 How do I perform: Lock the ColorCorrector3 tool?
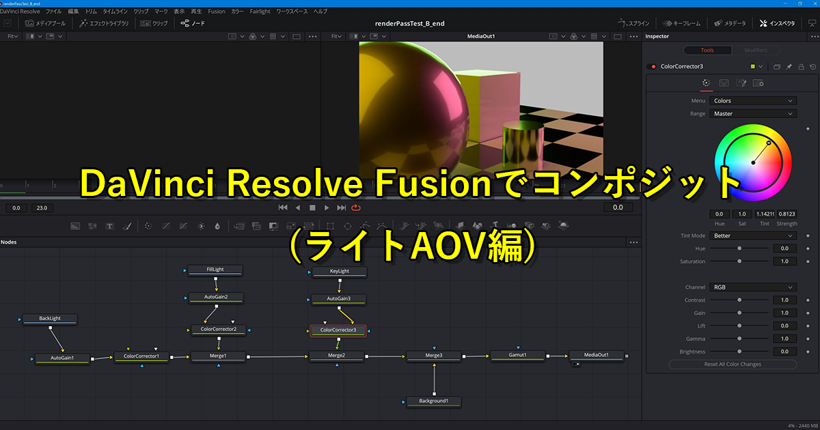(x=801, y=66)
